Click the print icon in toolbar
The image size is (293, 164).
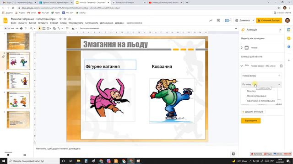(22, 28)
